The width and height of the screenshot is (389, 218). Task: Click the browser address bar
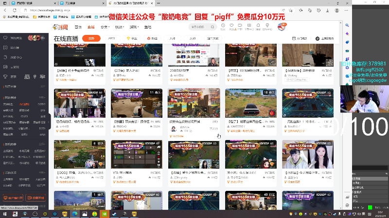(154, 10)
